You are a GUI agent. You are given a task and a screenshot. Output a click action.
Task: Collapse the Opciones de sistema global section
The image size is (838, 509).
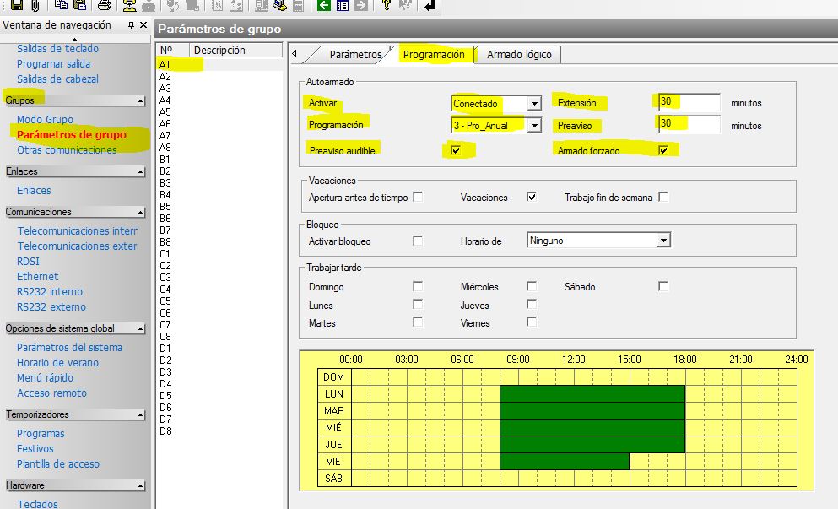tap(140, 329)
